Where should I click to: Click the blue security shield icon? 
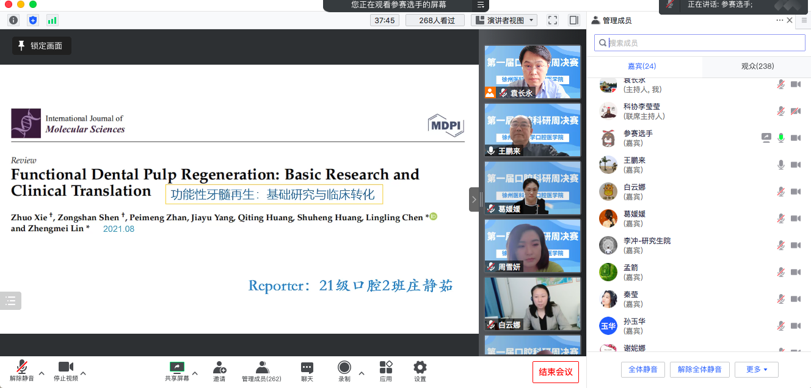coord(33,20)
